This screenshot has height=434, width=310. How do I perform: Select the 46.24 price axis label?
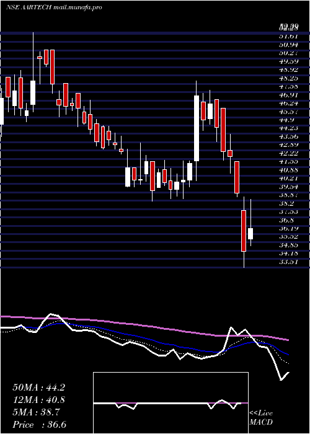(289, 103)
